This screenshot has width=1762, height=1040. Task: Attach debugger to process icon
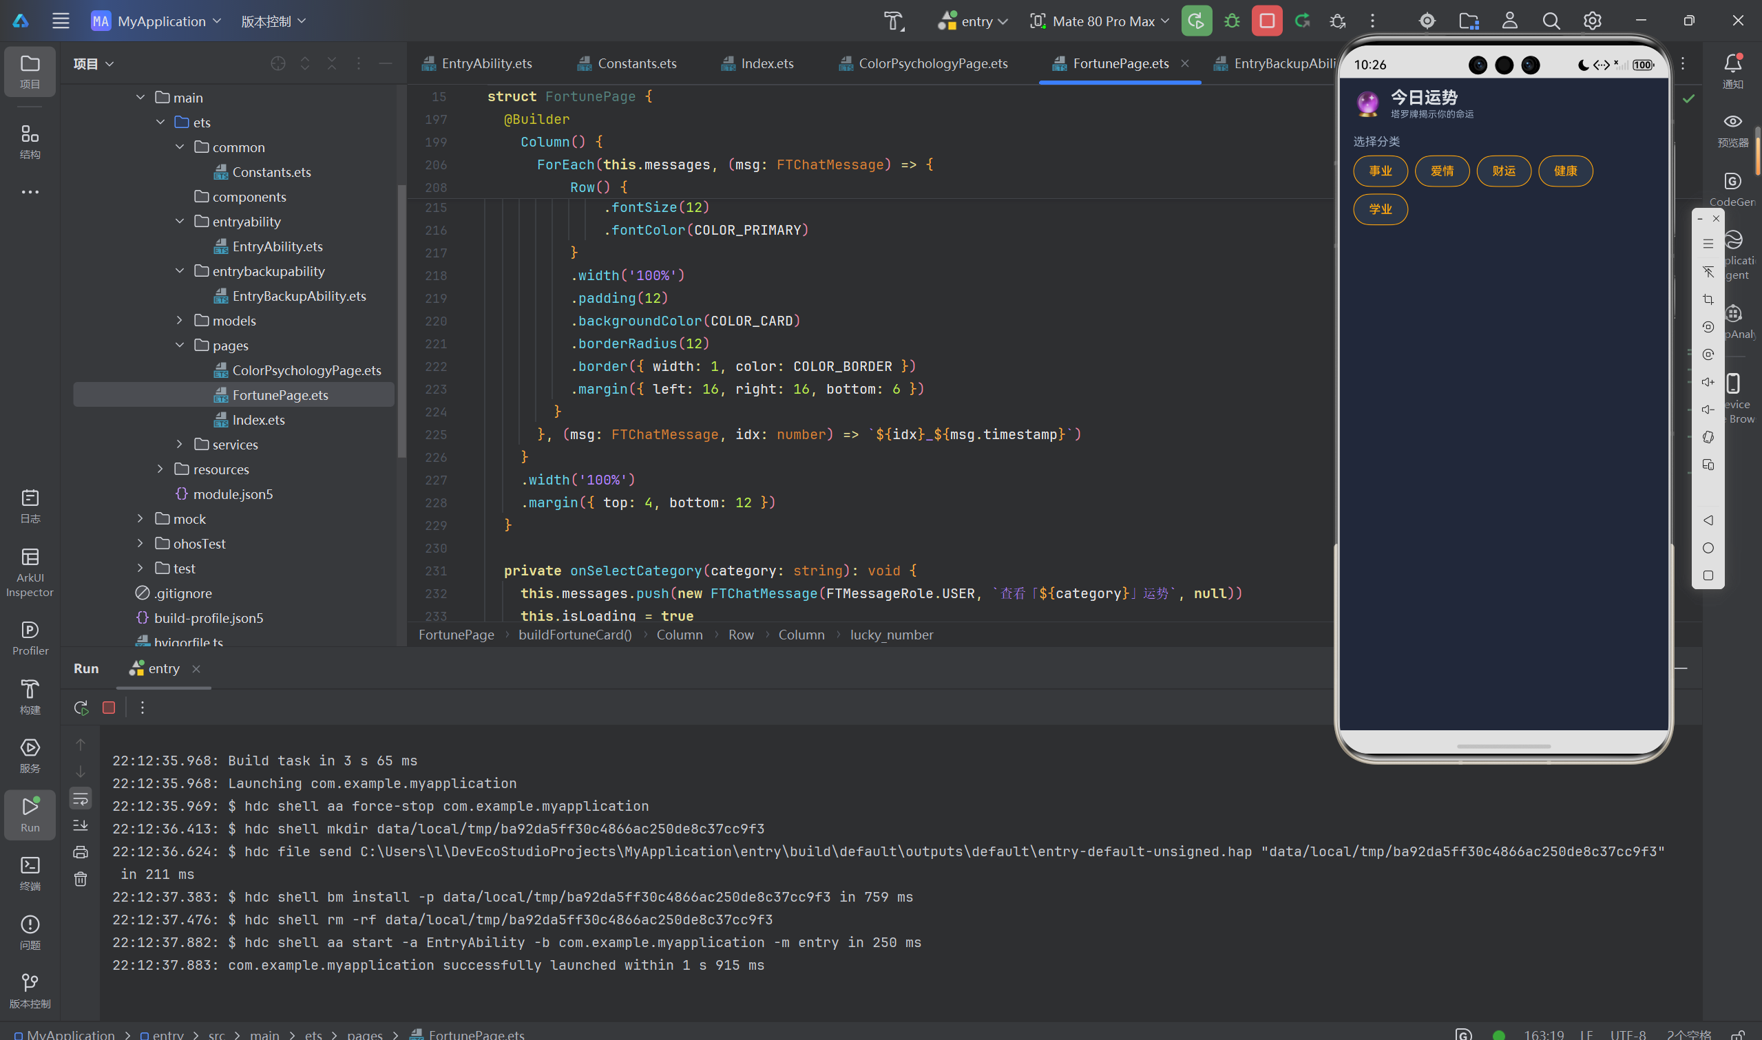(1337, 21)
